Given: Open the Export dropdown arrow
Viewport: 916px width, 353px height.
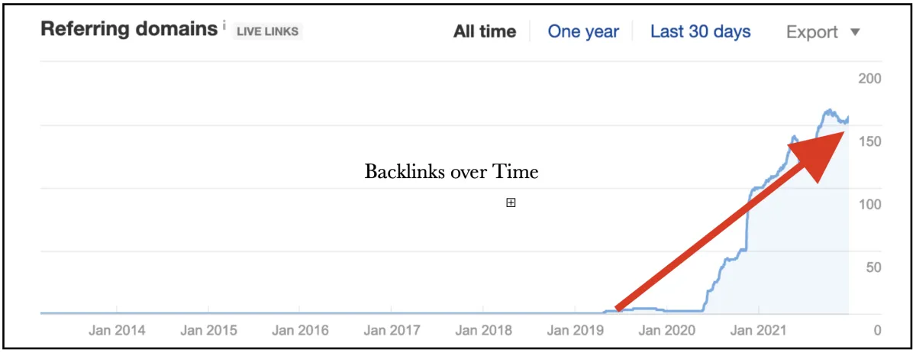Looking at the screenshot, I should click(855, 32).
